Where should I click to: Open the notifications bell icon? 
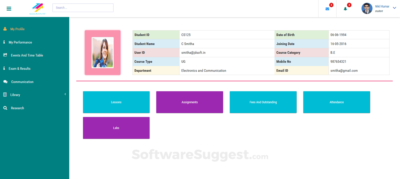tap(345, 9)
